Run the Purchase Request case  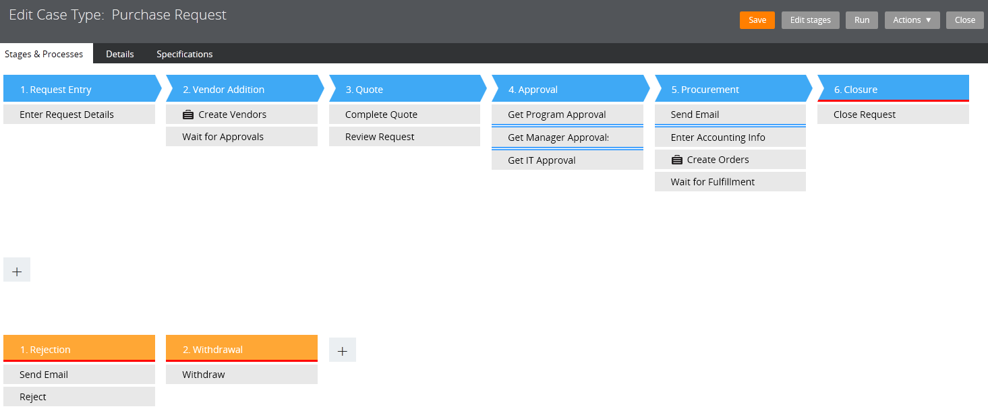click(862, 20)
